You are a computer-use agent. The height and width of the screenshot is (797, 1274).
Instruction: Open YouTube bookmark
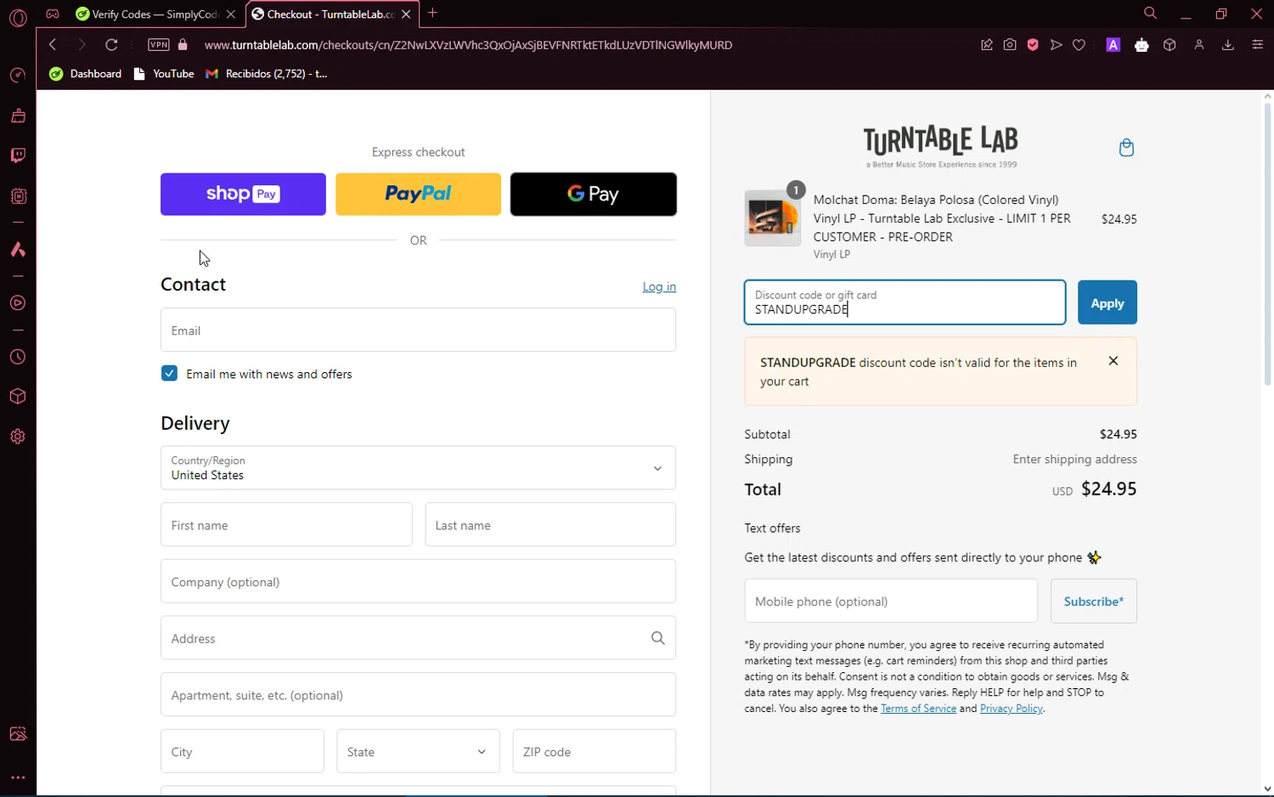(x=165, y=74)
